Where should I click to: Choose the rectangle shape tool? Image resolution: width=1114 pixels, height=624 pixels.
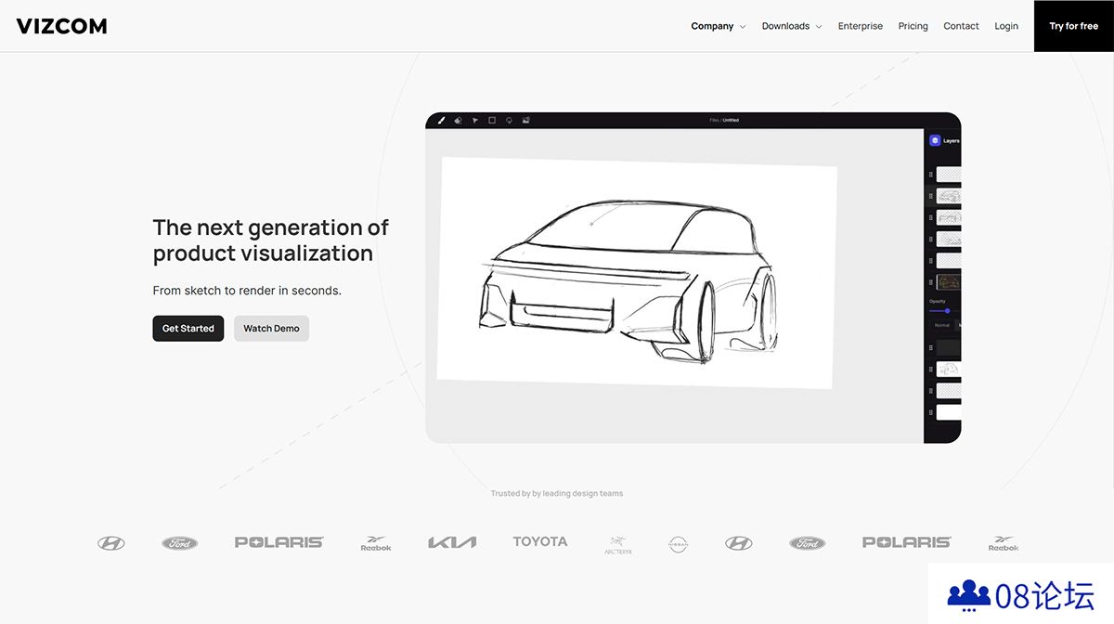tap(492, 120)
